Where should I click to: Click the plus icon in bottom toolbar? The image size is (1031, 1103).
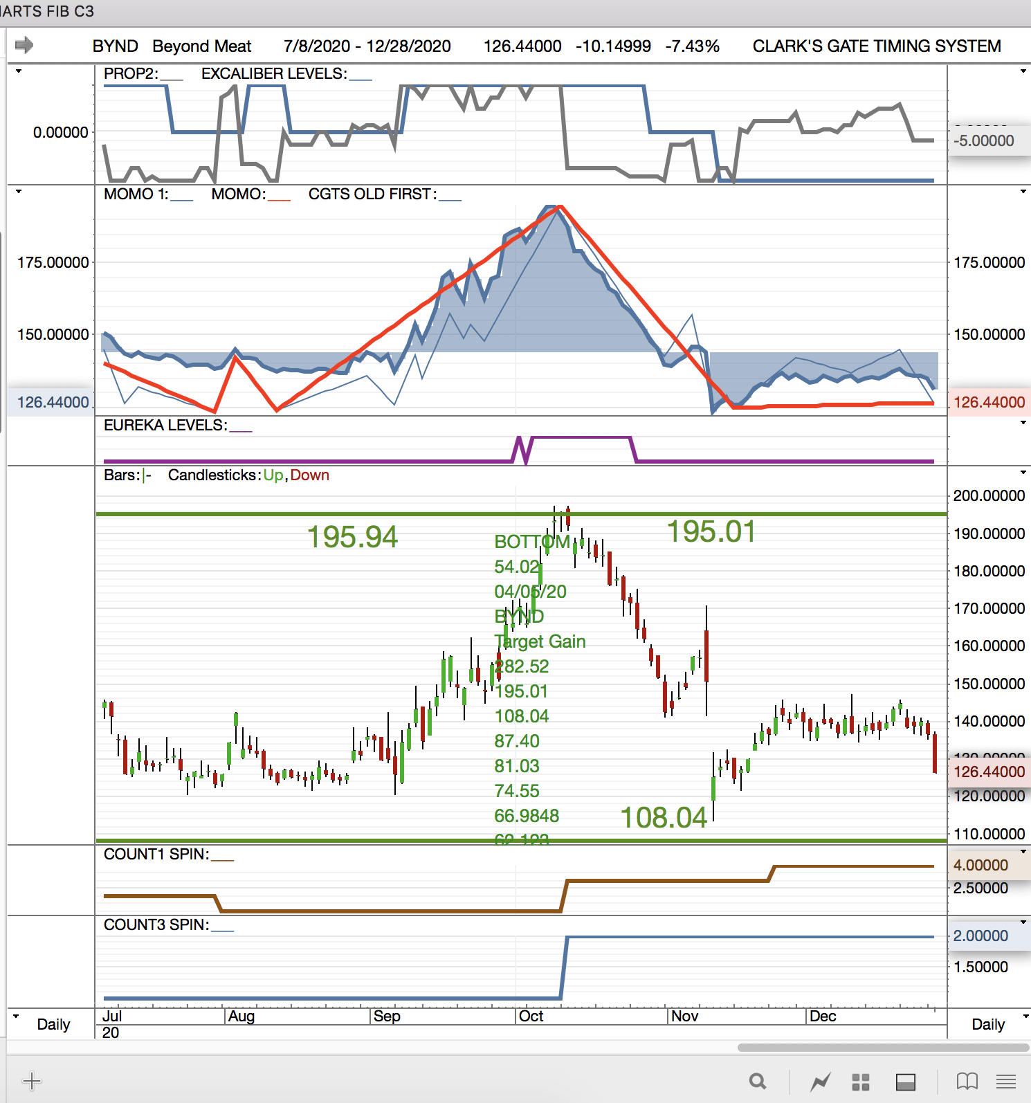tap(32, 1081)
